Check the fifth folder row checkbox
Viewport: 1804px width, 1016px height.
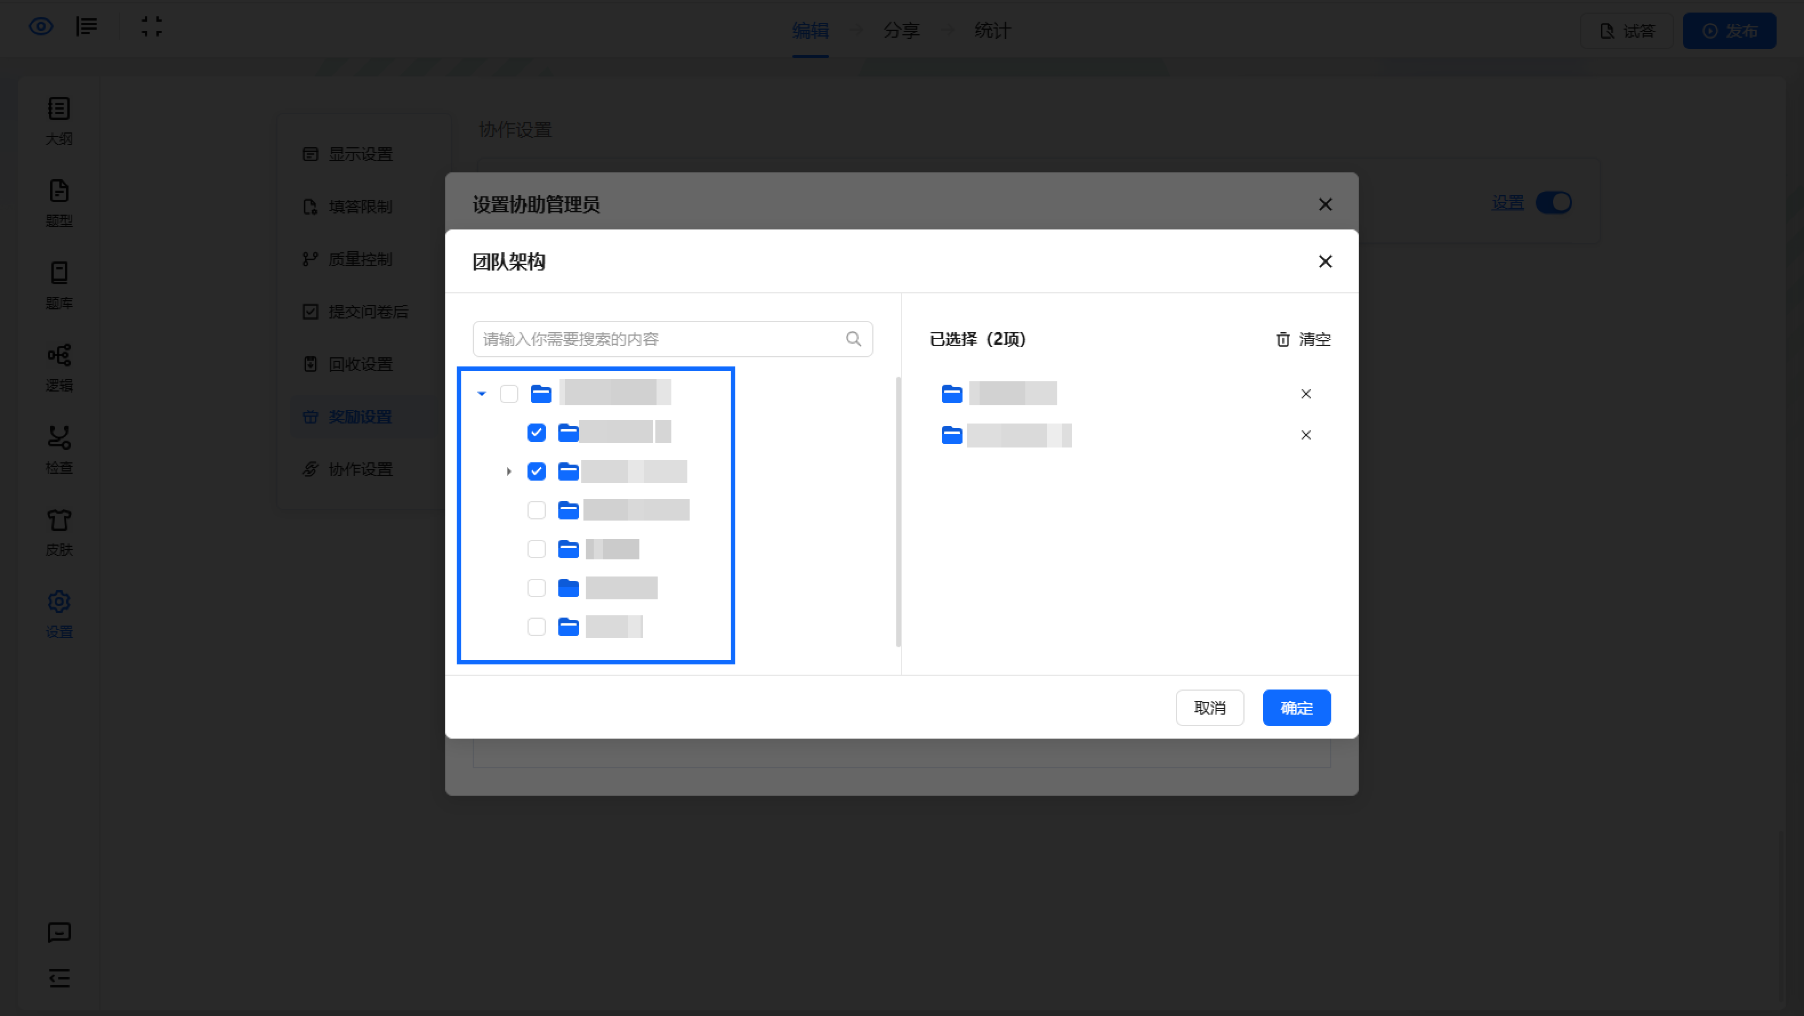(x=537, y=549)
